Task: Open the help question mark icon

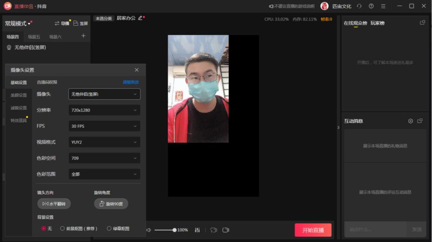Action: [371, 6]
